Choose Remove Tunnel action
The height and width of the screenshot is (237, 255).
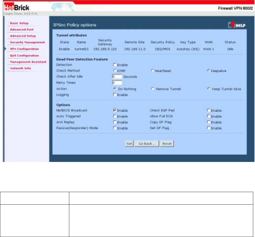coord(153,89)
